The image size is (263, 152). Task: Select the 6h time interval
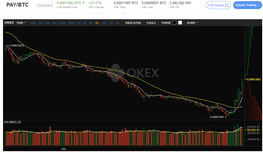(x=97, y=23)
